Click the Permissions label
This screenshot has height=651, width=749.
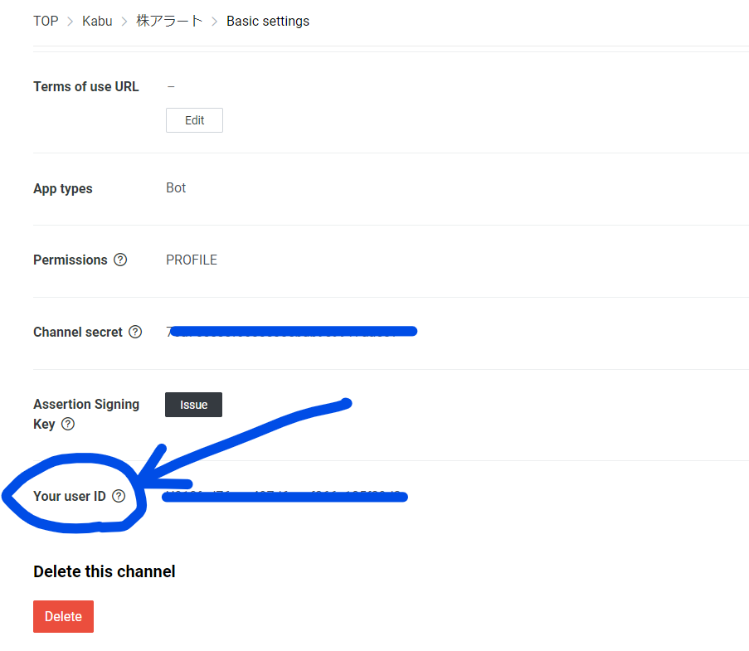click(71, 260)
